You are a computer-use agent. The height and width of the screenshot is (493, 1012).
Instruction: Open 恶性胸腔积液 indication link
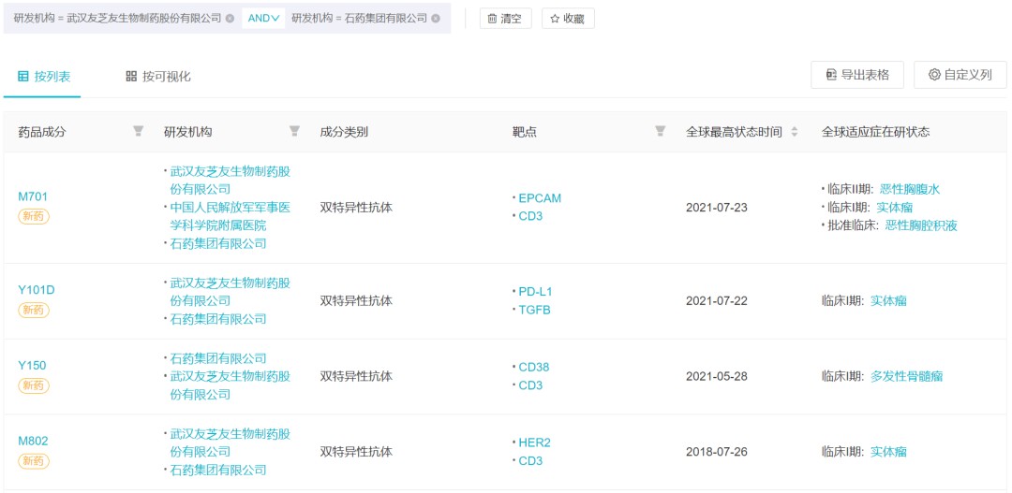922,225
